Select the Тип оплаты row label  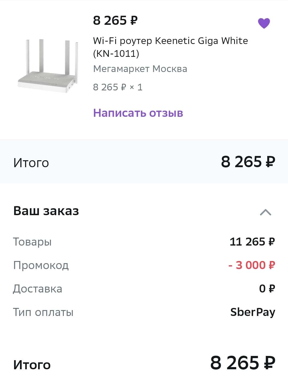pyautogui.click(x=43, y=312)
